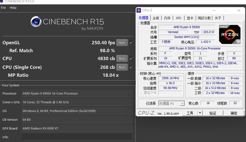The width and height of the screenshot is (246, 142).
Task: Click the CPU-Z window title icon
Action: [139, 10]
